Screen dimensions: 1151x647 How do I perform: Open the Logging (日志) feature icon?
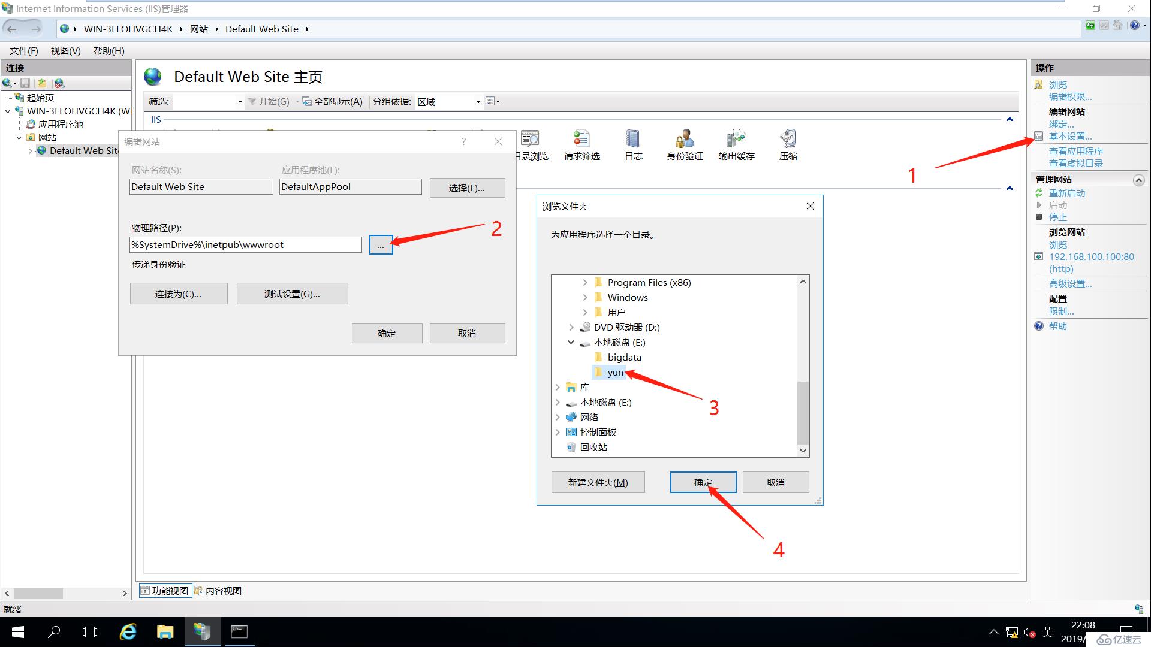[633, 144]
